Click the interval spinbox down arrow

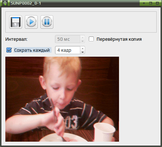[x=83, y=41]
